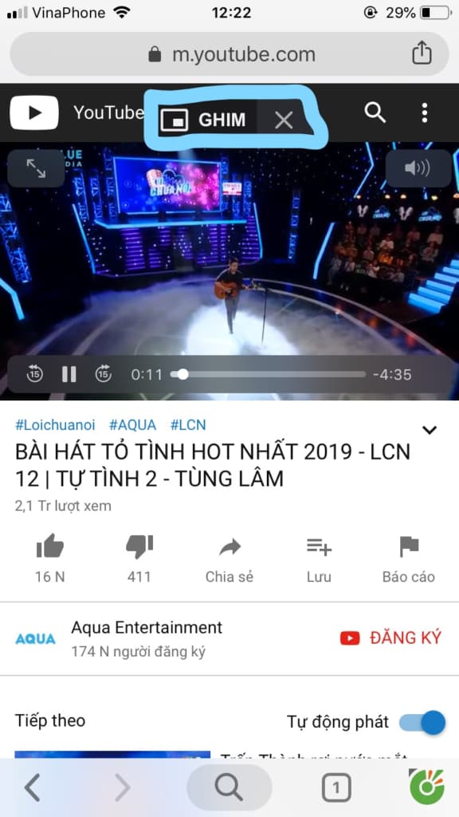Toggle Tự động phát autoplay switch

pos(422,723)
